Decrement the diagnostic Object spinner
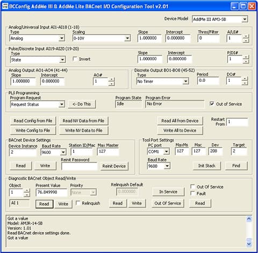Viewport: 258px width, 253px height. point(27,195)
